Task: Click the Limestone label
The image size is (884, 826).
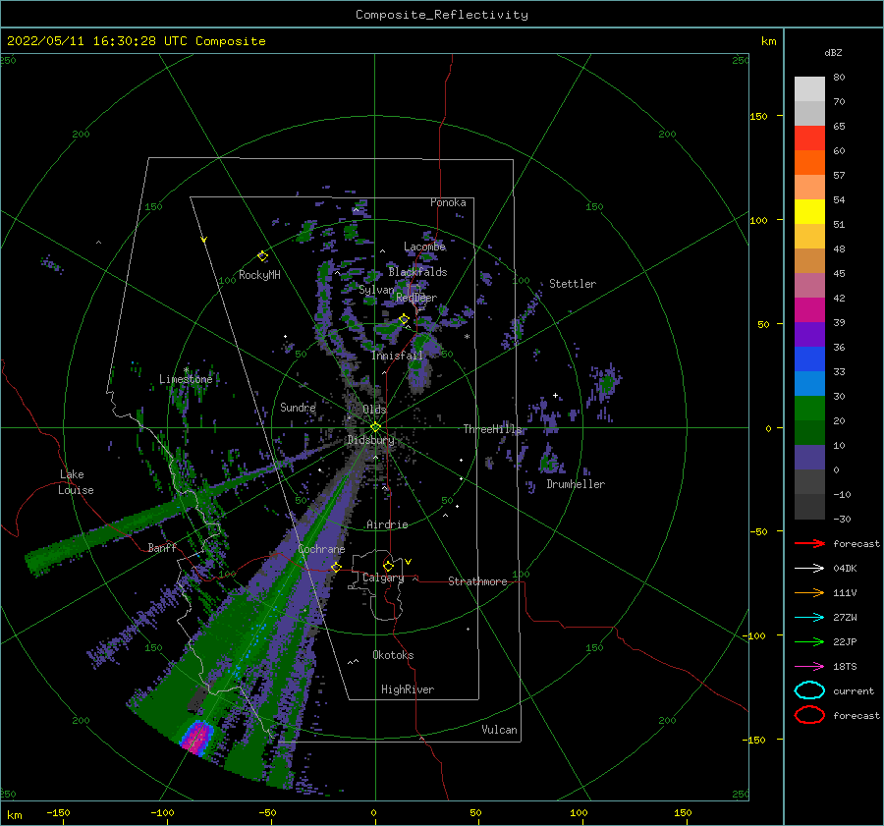Action: click(186, 379)
